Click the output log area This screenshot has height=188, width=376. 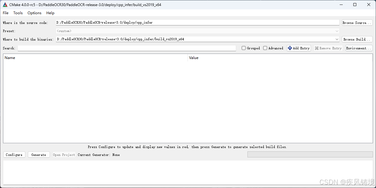(x=188, y=173)
